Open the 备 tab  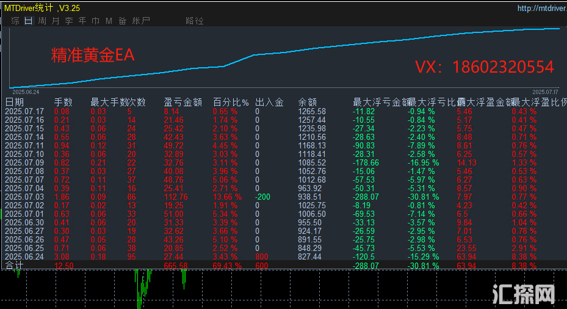122,21
